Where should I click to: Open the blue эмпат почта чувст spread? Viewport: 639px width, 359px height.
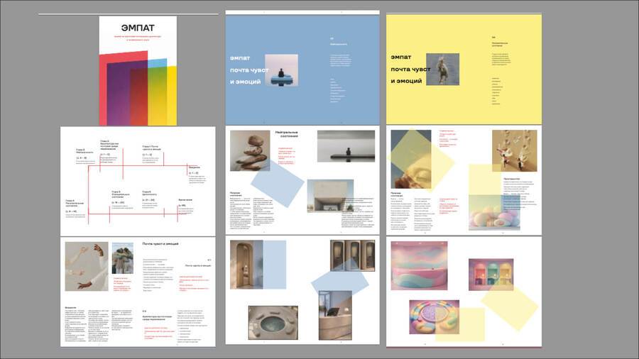[x=302, y=70]
